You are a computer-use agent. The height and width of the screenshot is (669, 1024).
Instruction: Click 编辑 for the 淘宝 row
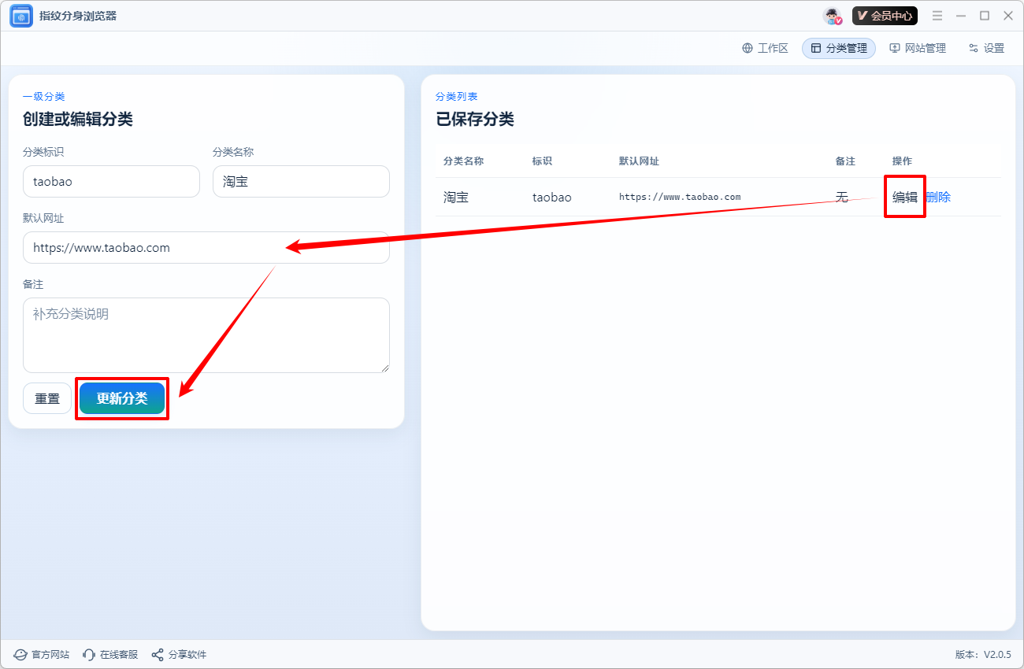tap(905, 197)
